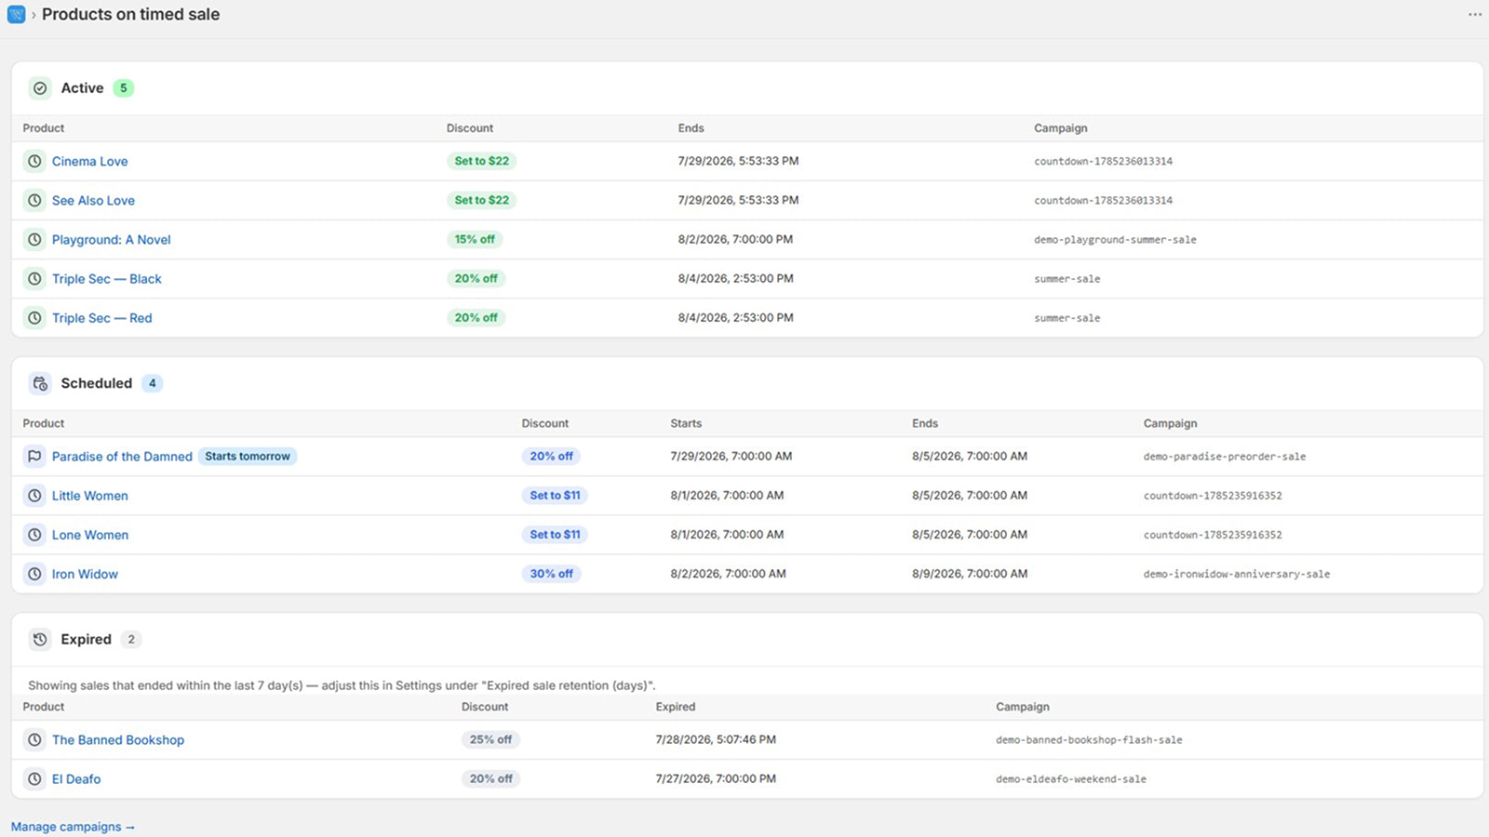Click the expired date 7/27/2026, 7:00:00 PM
The height and width of the screenshot is (837, 1489).
point(716,779)
